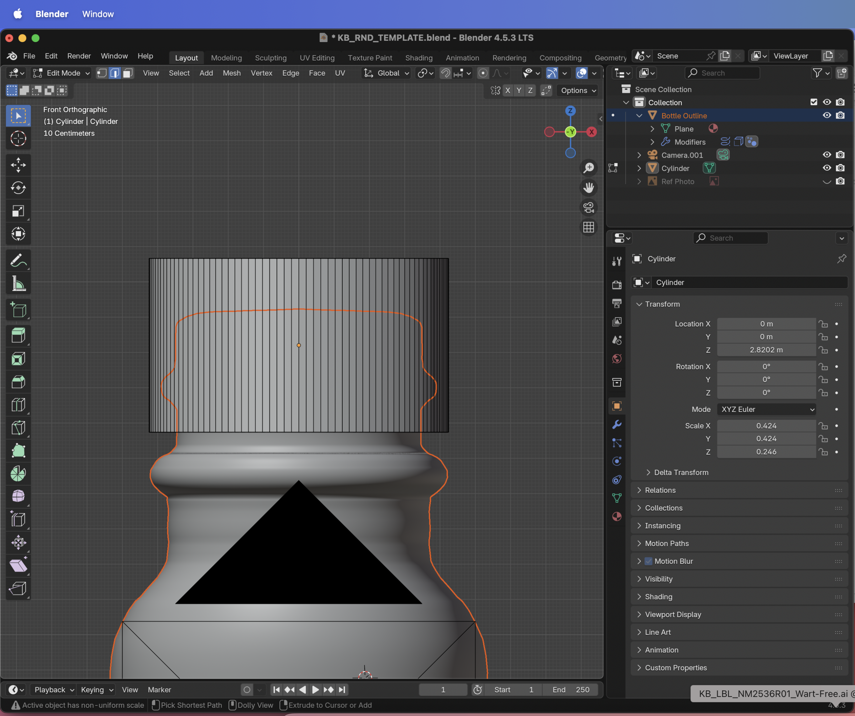Open the Playback dropdown in timeline
This screenshot has height=716, width=855.
click(x=54, y=690)
